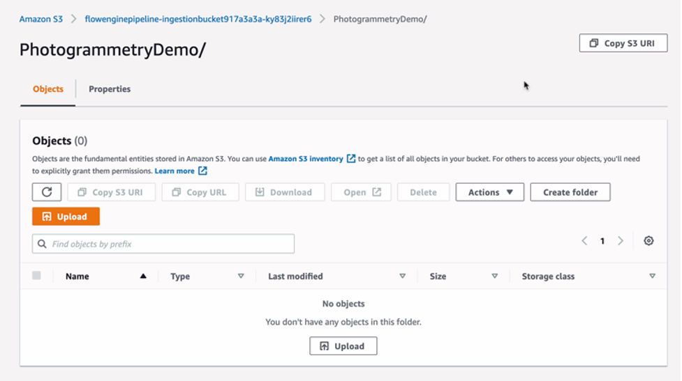The width and height of the screenshot is (682, 381).
Task: Click the PhotogrammetryDemo/ breadcrumb text
Action: click(x=380, y=19)
